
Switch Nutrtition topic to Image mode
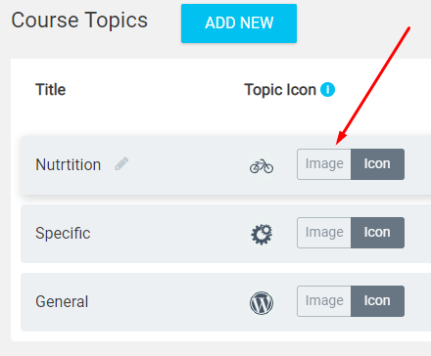pyautogui.click(x=324, y=164)
